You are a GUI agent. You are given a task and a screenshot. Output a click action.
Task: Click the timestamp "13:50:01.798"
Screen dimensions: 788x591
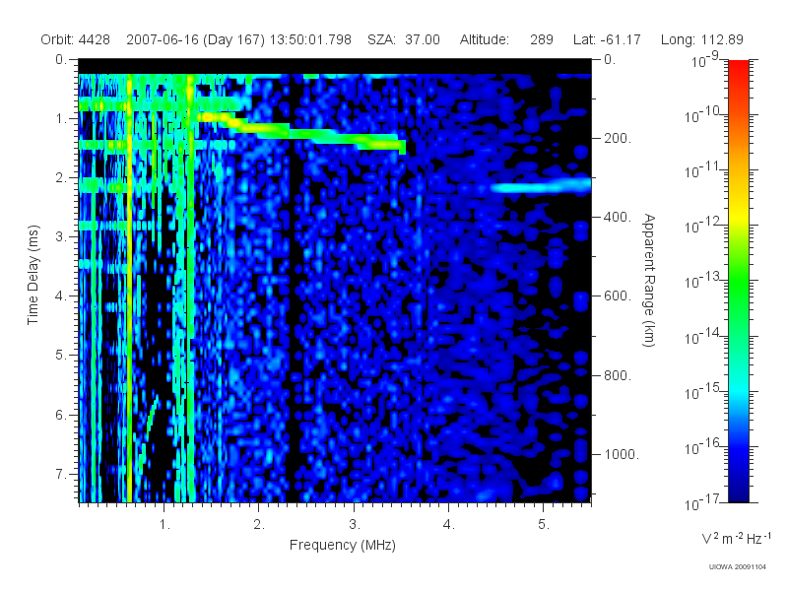pyautogui.click(x=310, y=39)
